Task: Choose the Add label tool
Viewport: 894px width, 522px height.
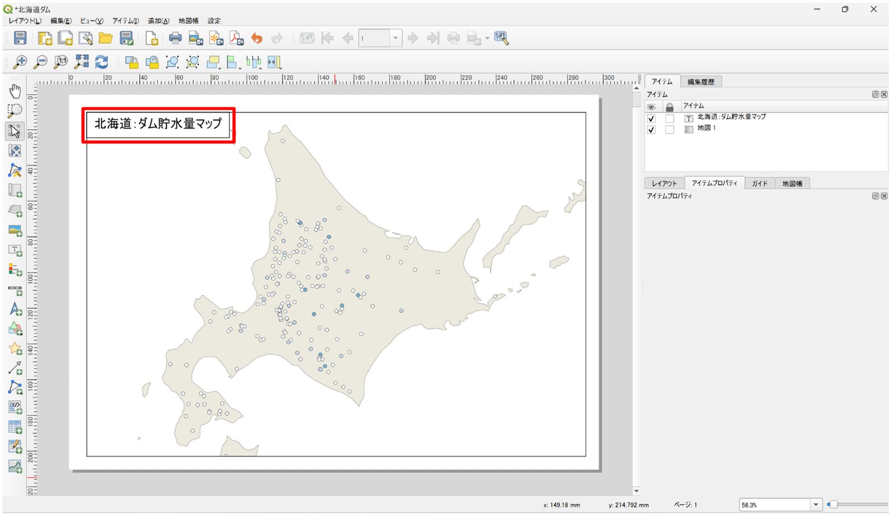Action: point(15,250)
